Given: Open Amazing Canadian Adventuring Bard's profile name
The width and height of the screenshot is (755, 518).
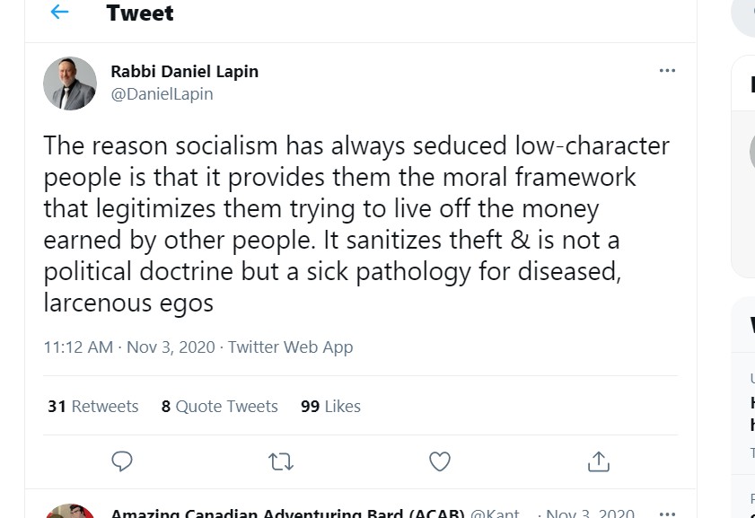Looking at the screenshot, I should tap(287, 514).
